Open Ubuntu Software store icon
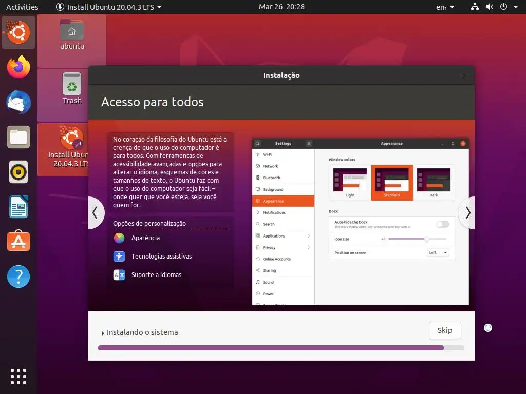This screenshot has width=526, height=394. (x=18, y=241)
